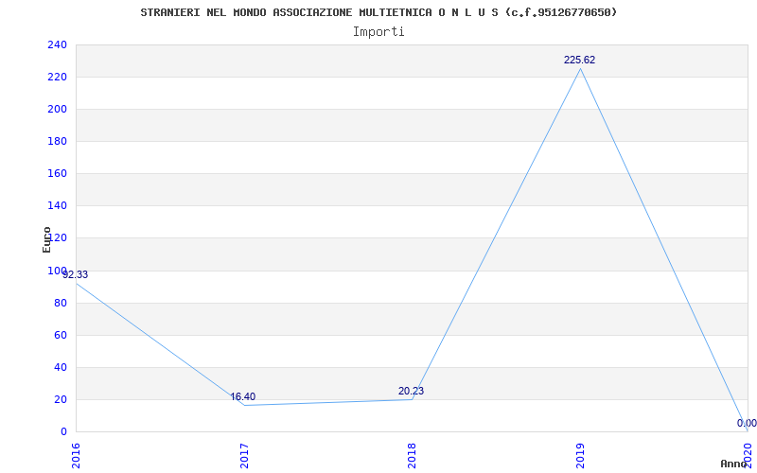
Task: Click the 0 y-axis tick label
Action: pos(63,431)
